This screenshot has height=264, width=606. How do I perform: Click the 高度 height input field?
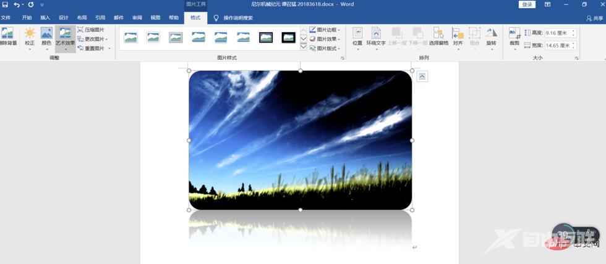pos(558,32)
